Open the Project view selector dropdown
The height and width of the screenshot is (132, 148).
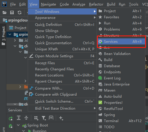pos(18,28)
